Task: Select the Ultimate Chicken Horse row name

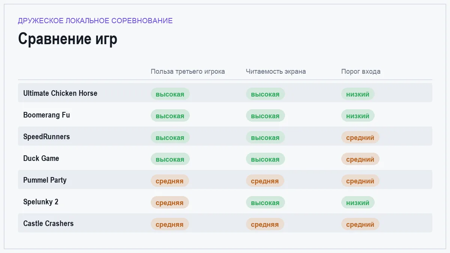Action: tap(60, 93)
